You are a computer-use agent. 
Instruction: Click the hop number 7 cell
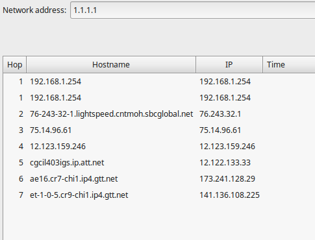click(x=21, y=195)
